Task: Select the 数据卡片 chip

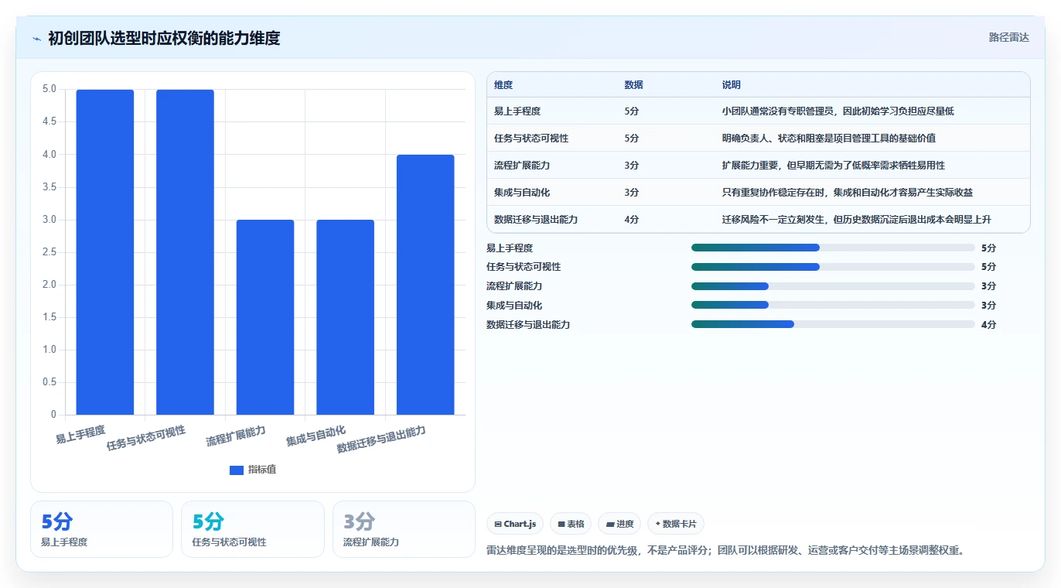Action: [x=676, y=524]
